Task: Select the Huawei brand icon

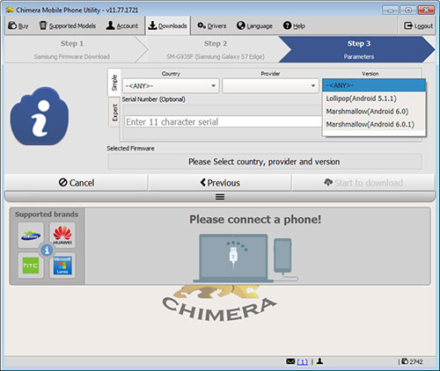Action: pyautogui.click(x=62, y=235)
